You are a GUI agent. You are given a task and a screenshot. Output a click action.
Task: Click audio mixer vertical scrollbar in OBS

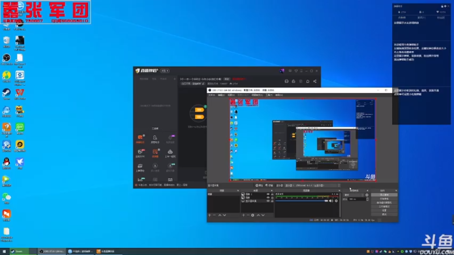coord(340,205)
